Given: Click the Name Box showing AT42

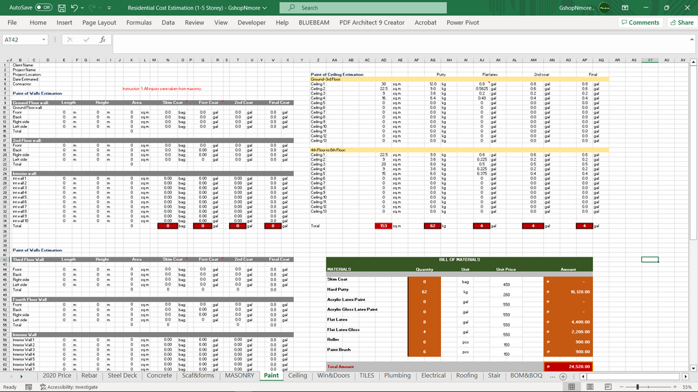Looking at the screenshot, I should pyautogui.click(x=21, y=39).
